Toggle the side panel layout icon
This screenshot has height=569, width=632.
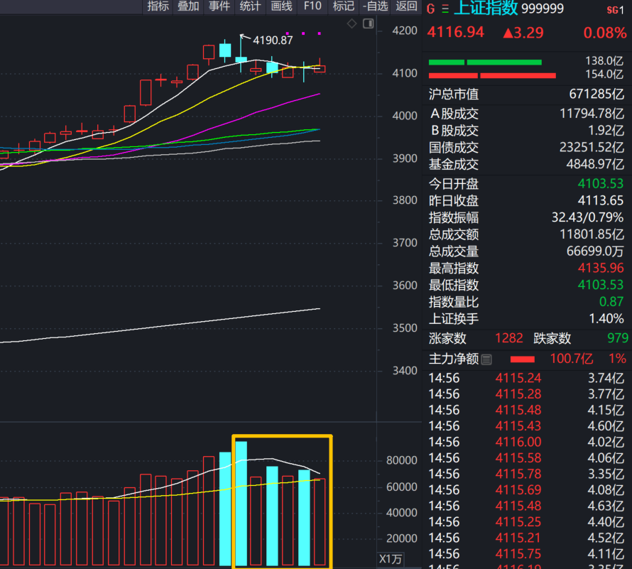tap(368, 24)
